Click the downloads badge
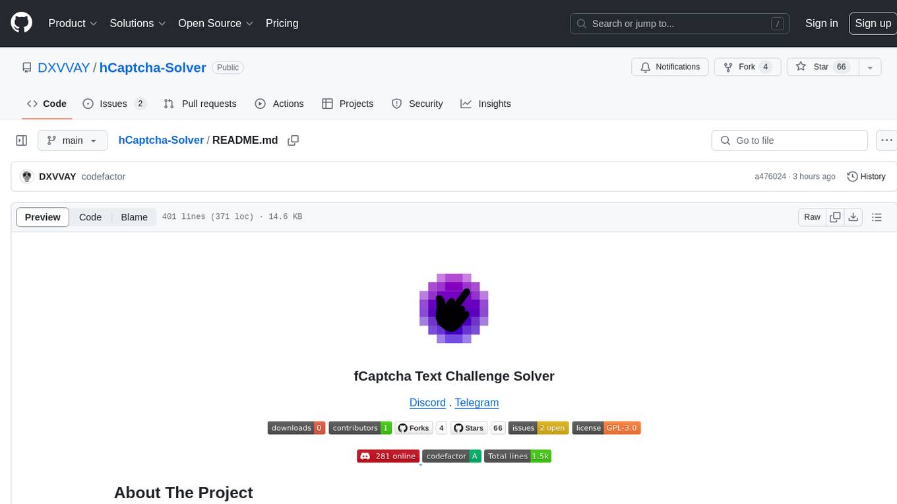 296,428
